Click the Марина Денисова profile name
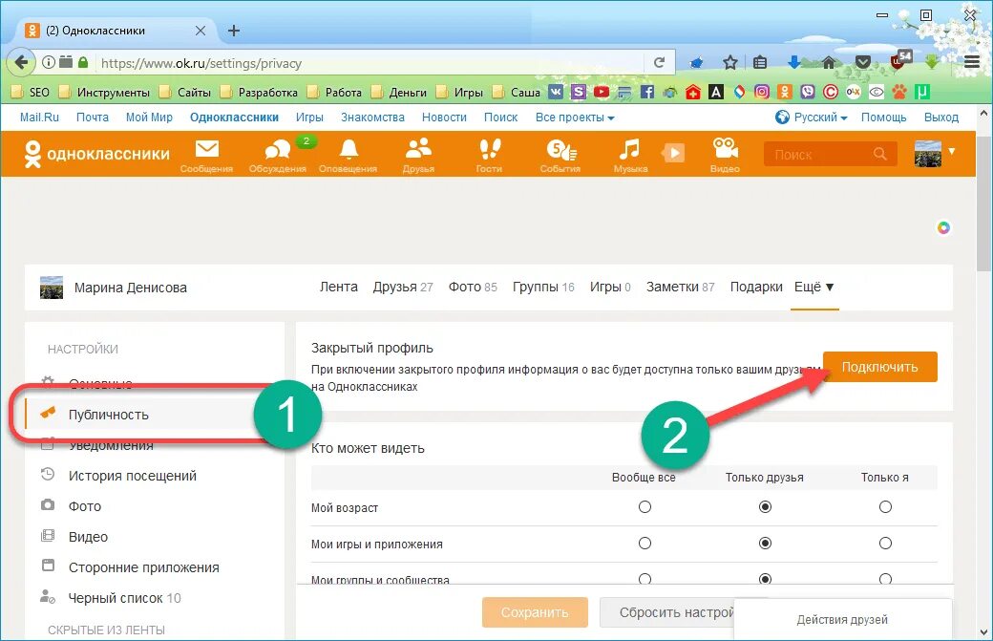Viewport: 993px width, 641px height. pos(131,288)
